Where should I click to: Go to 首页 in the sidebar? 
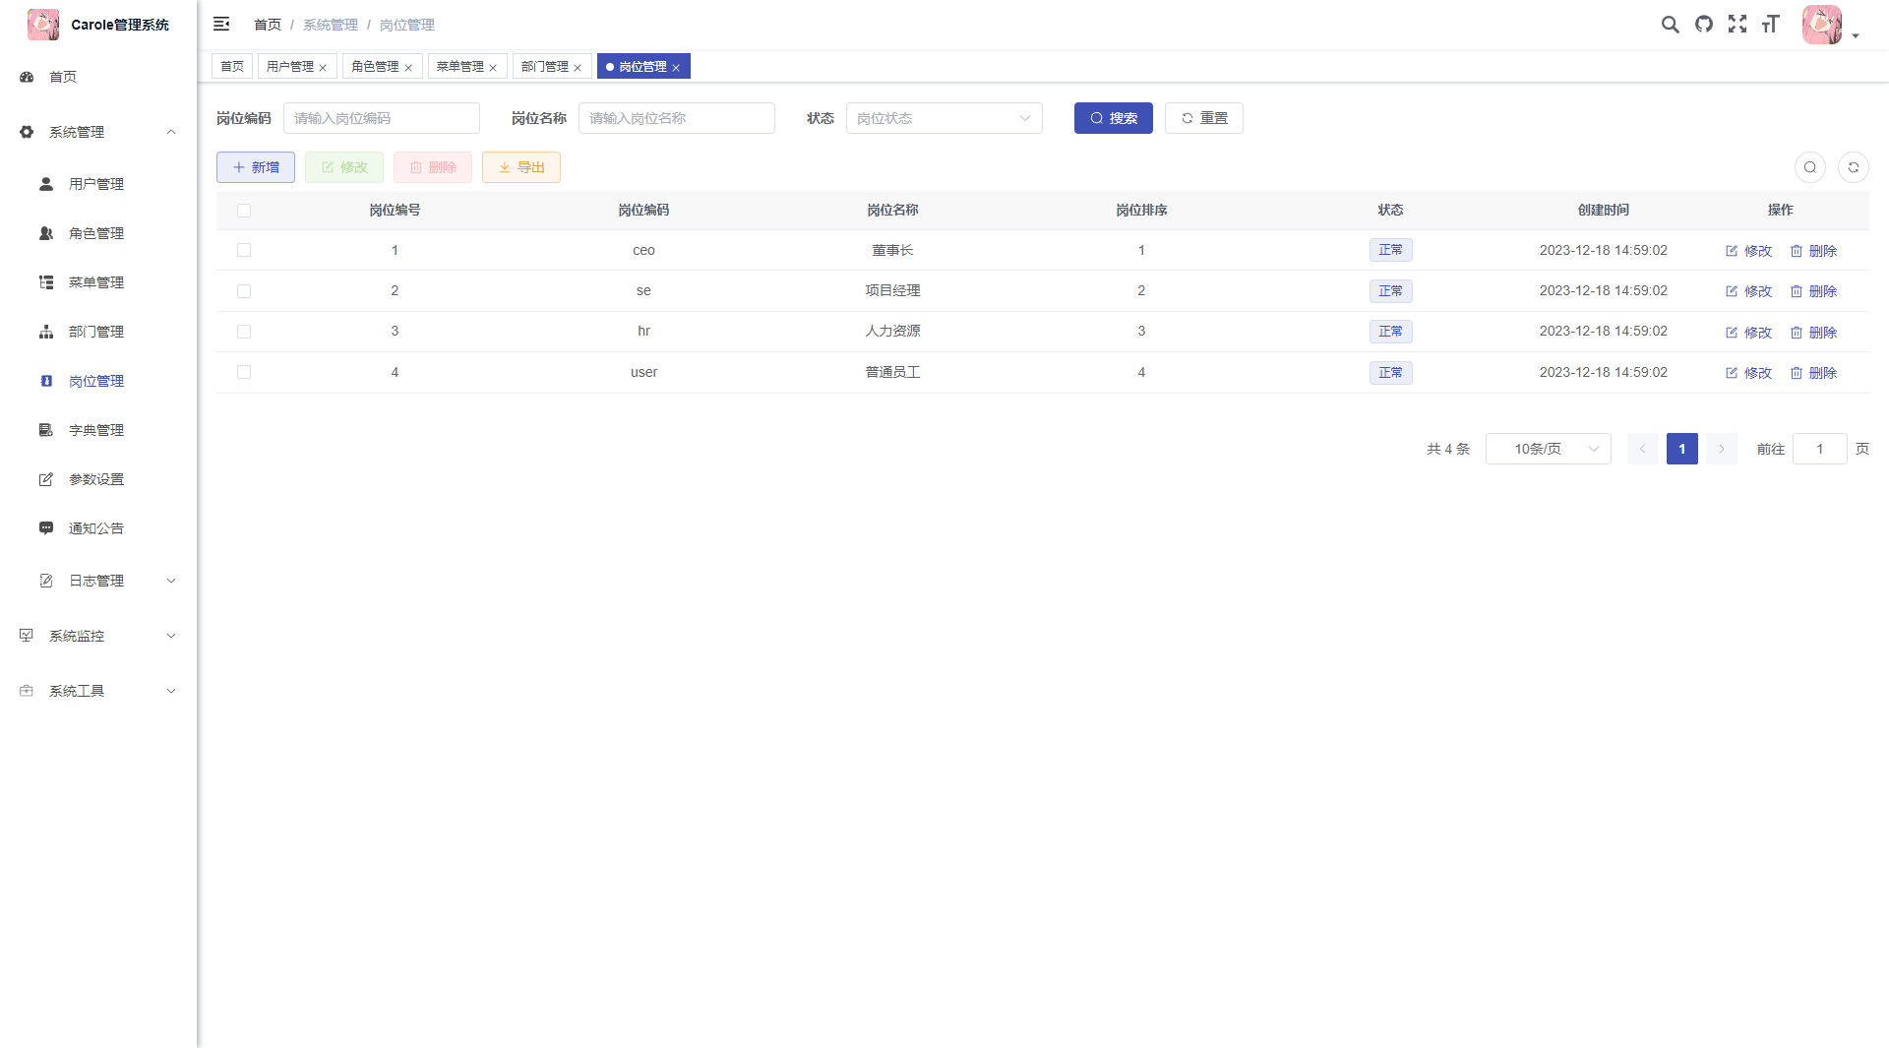98,77
